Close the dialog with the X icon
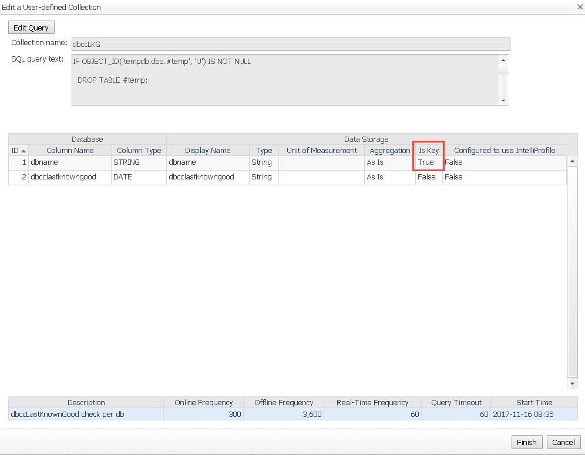The image size is (585, 455). click(x=579, y=7)
